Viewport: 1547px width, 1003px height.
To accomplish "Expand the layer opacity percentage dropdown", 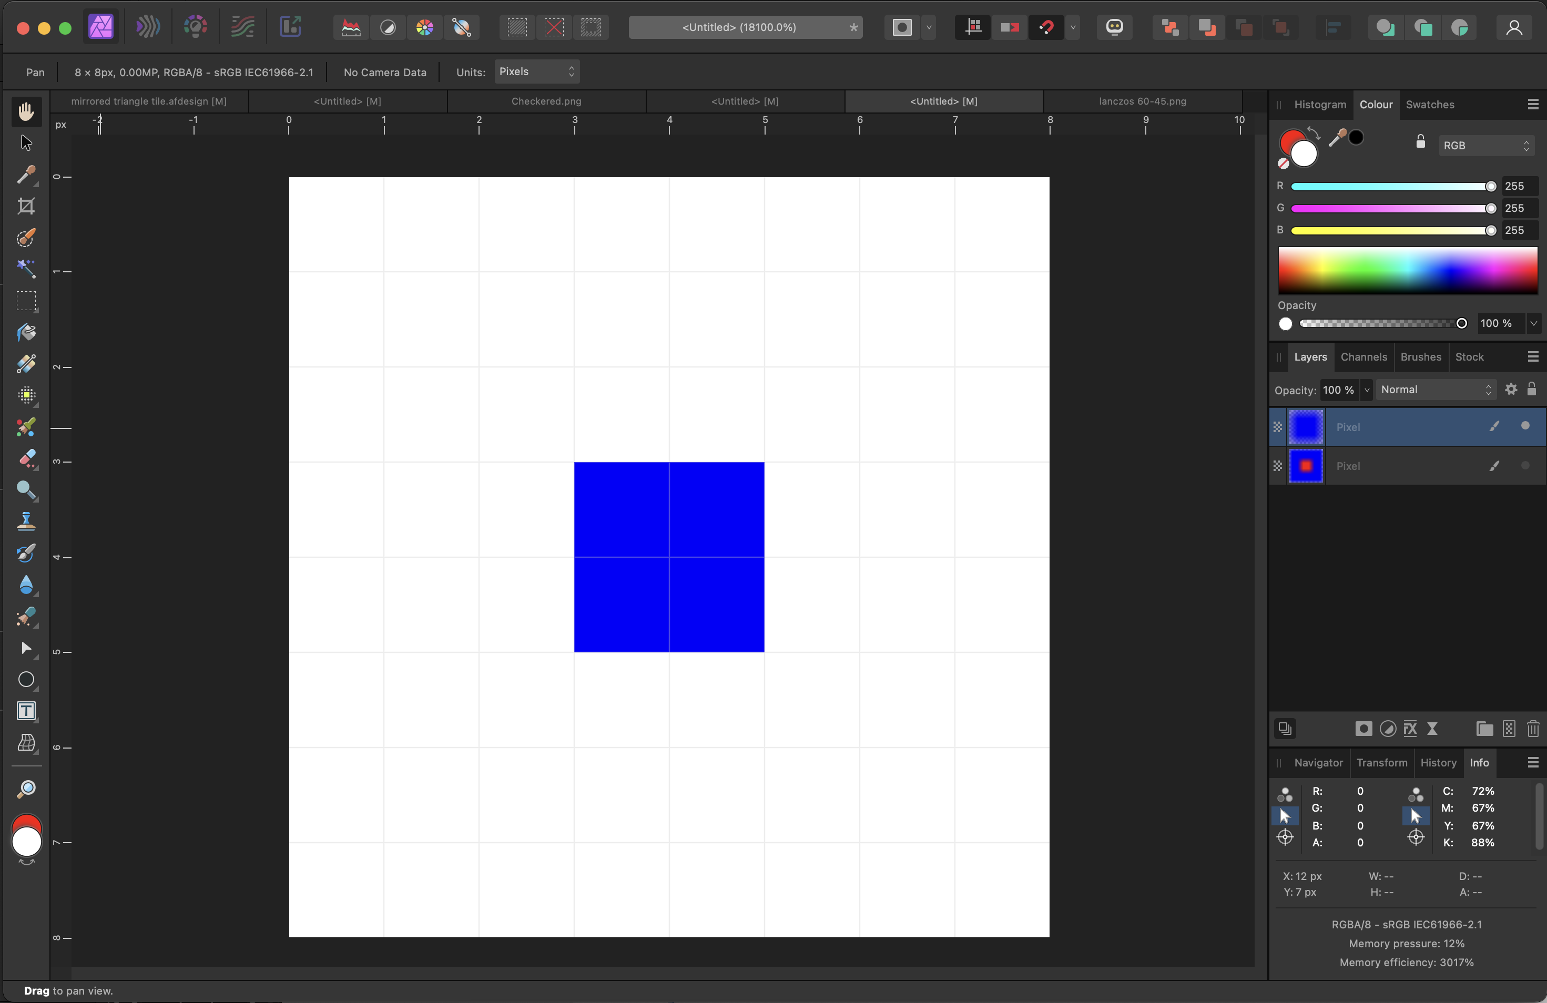I will (x=1366, y=390).
